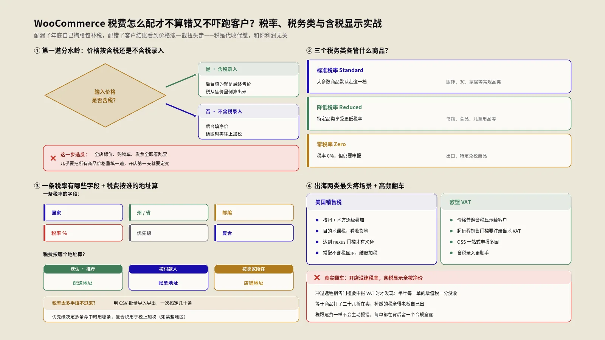Click the text 税率 0%，但仍要申报

click(x=339, y=156)
